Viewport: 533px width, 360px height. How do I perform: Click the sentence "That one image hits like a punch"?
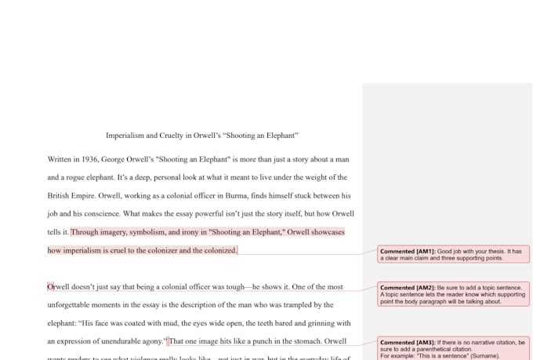point(245,341)
